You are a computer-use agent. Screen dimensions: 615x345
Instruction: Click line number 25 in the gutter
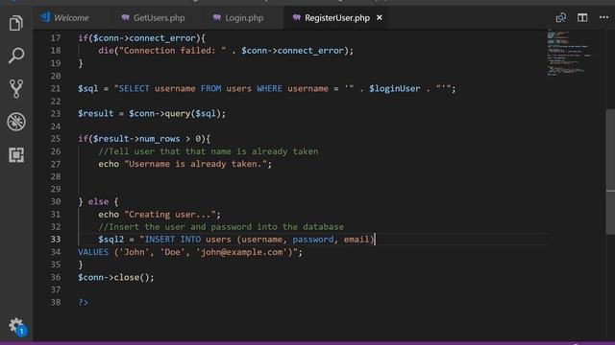56,138
